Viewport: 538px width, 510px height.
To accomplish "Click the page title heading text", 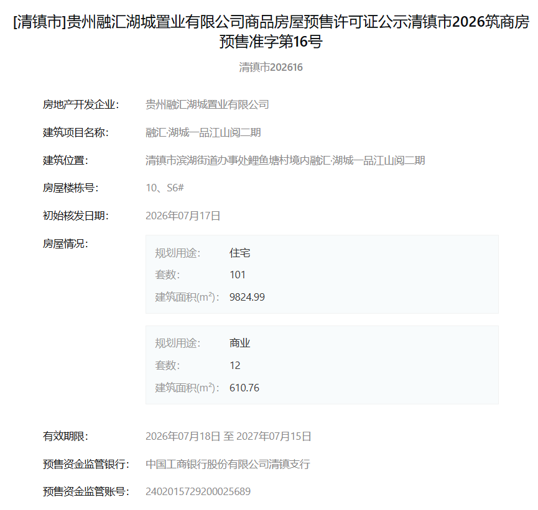I will (x=271, y=32).
